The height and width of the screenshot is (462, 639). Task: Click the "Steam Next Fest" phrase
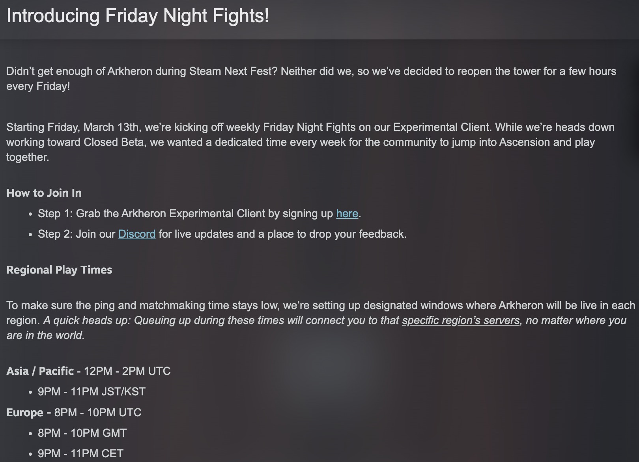pos(233,71)
